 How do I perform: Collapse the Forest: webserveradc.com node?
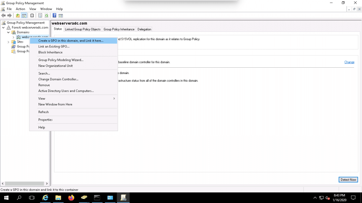4,27
